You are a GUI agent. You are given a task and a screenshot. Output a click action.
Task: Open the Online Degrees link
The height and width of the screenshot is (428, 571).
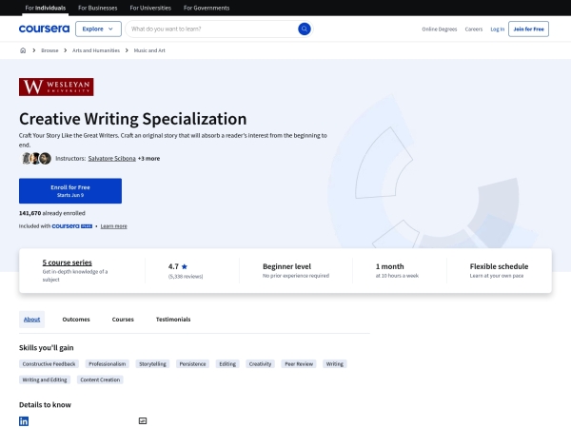(x=439, y=29)
